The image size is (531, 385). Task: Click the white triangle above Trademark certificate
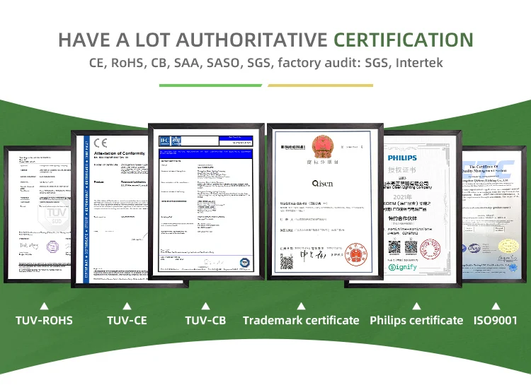point(301,307)
